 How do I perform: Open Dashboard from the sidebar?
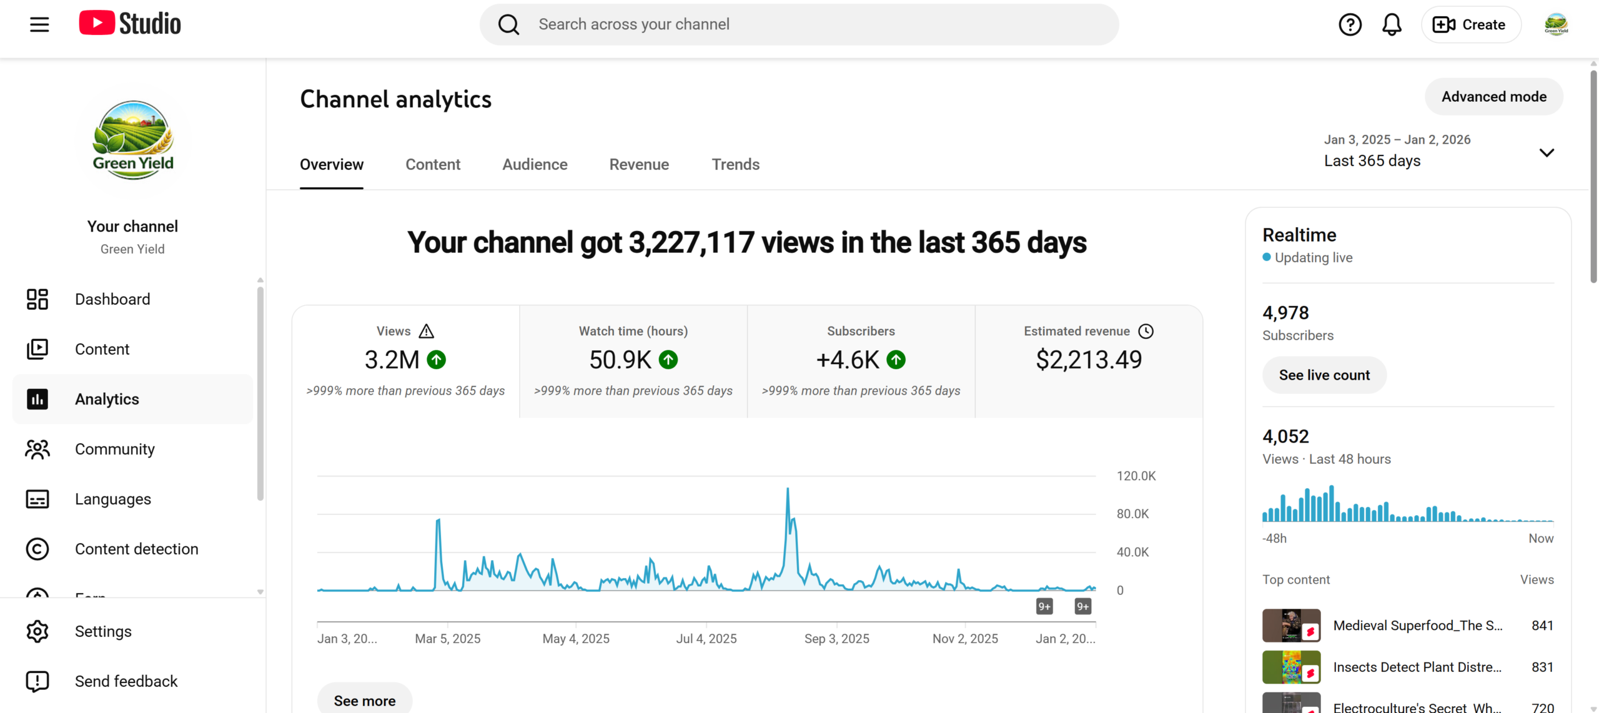pyautogui.click(x=112, y=299)
